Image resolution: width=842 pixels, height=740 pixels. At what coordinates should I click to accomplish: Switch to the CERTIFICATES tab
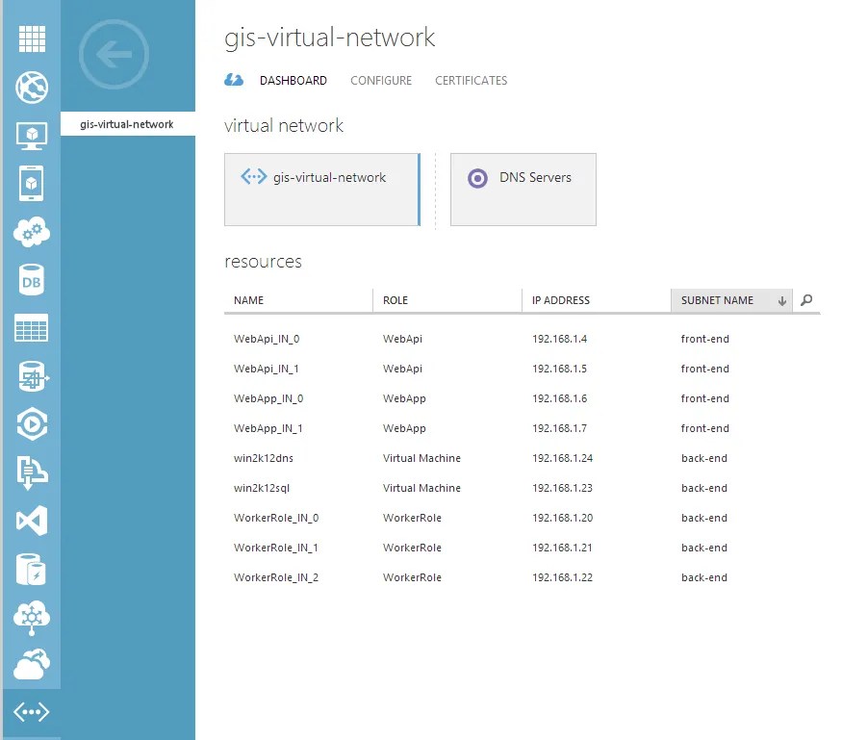[471, 81]
